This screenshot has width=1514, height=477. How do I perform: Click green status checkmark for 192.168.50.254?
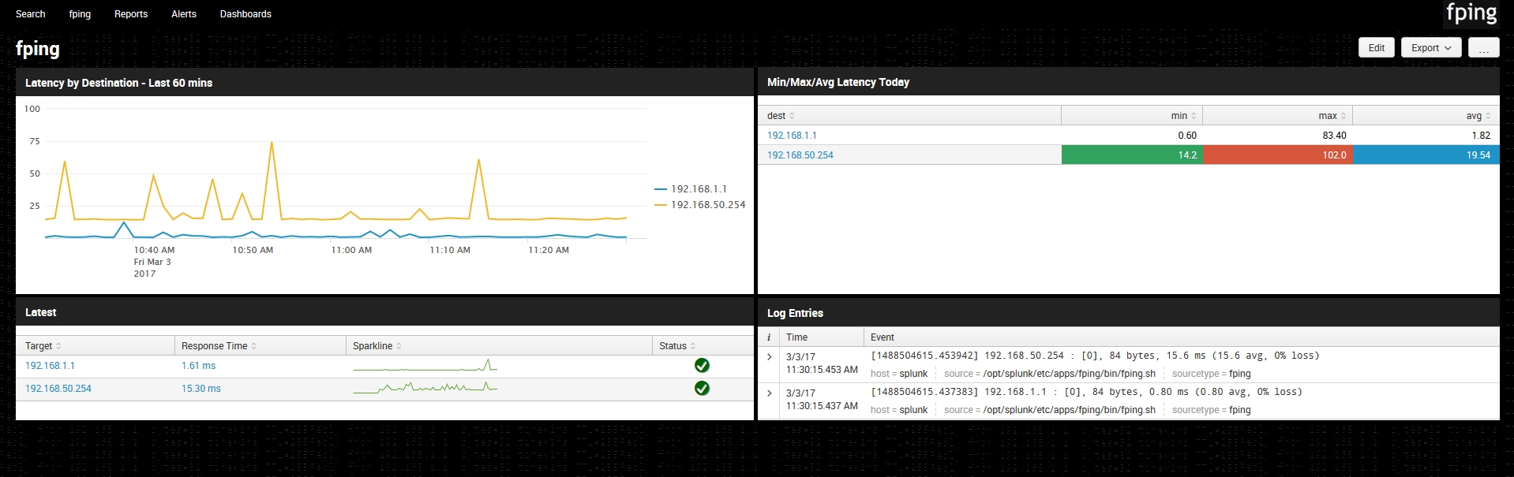(701, 388)
